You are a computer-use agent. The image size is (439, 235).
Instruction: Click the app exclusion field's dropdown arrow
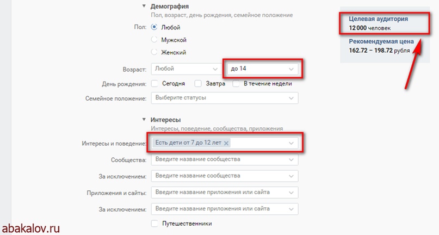click(291, 209)
